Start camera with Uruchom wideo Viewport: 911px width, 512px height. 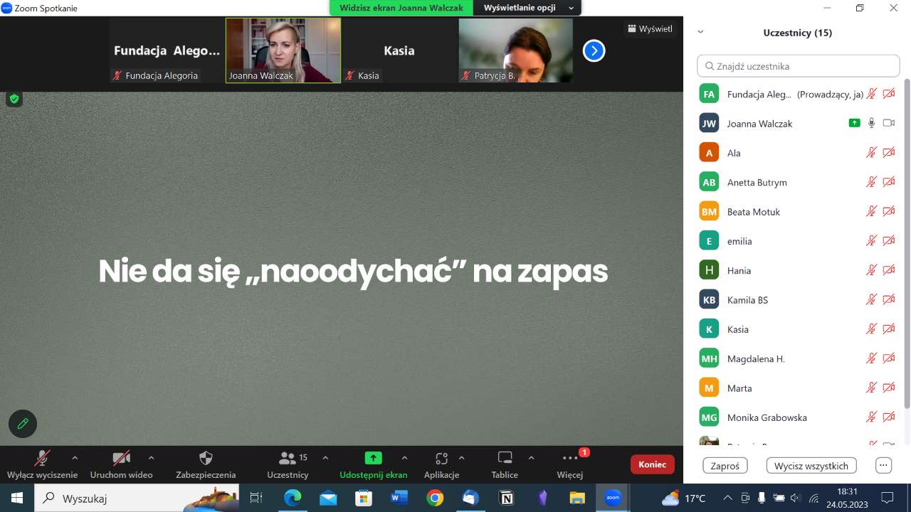coord(121,458)
